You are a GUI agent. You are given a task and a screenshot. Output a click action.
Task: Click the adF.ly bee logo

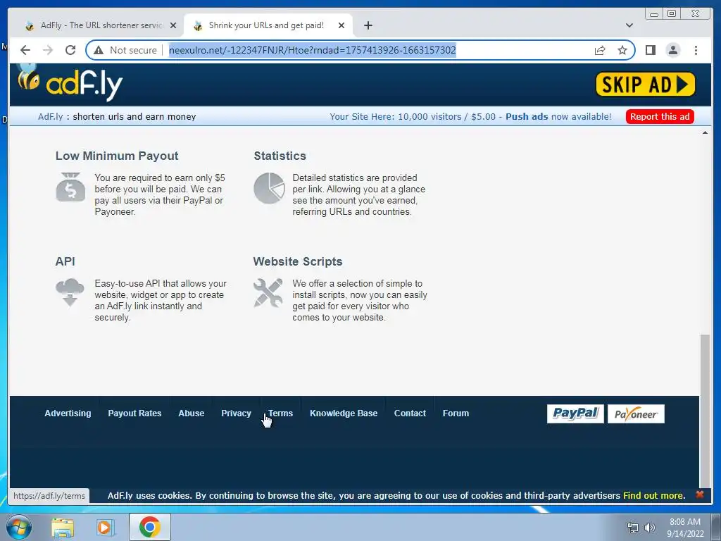[x=70, y=83]
